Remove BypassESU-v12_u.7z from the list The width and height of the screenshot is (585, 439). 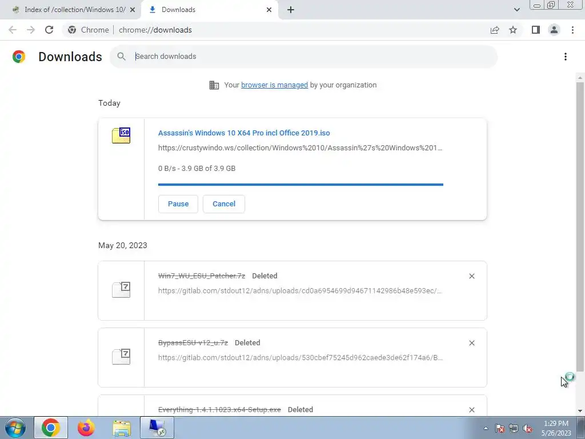click(x=471, y=343)
